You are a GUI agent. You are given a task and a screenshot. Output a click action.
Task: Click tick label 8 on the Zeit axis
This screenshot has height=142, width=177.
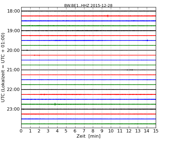coord(93,131)
